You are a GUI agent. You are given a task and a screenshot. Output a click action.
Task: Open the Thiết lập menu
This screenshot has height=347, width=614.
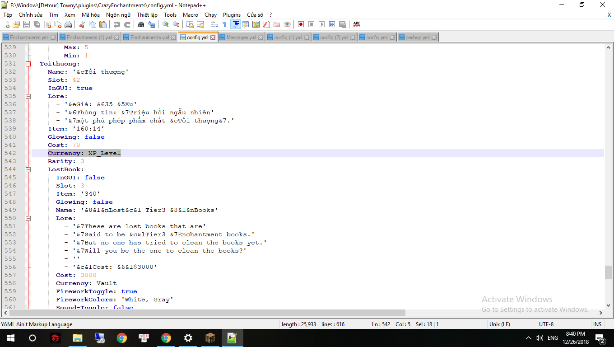[147, 15]
